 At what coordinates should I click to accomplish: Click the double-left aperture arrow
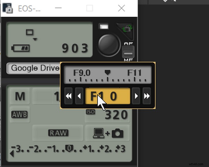pos(69,97)
